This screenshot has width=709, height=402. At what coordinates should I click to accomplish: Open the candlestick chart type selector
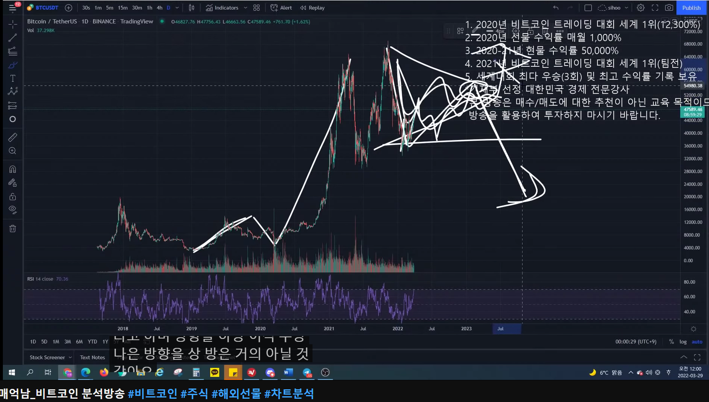tap(192, 8)
